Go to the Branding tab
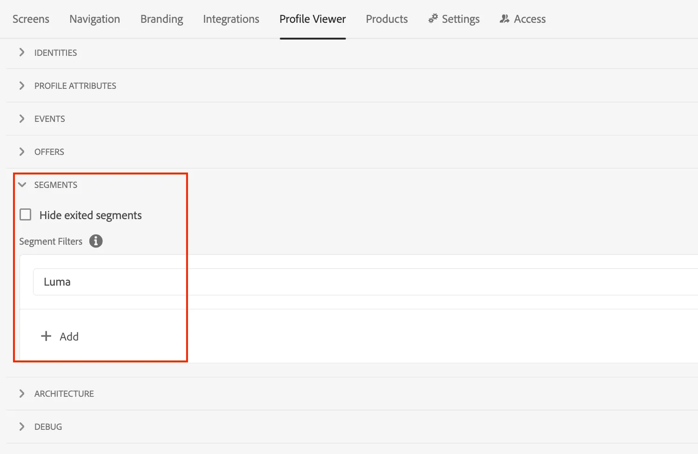 (x=161, y=19)
